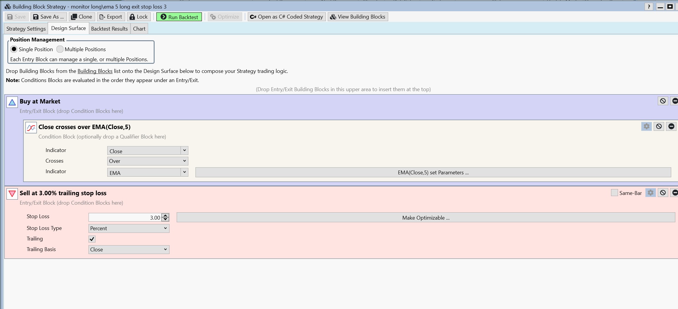Open the Strategy Settings tab
This screenshot has width=678, height=309.
point(26,29)
